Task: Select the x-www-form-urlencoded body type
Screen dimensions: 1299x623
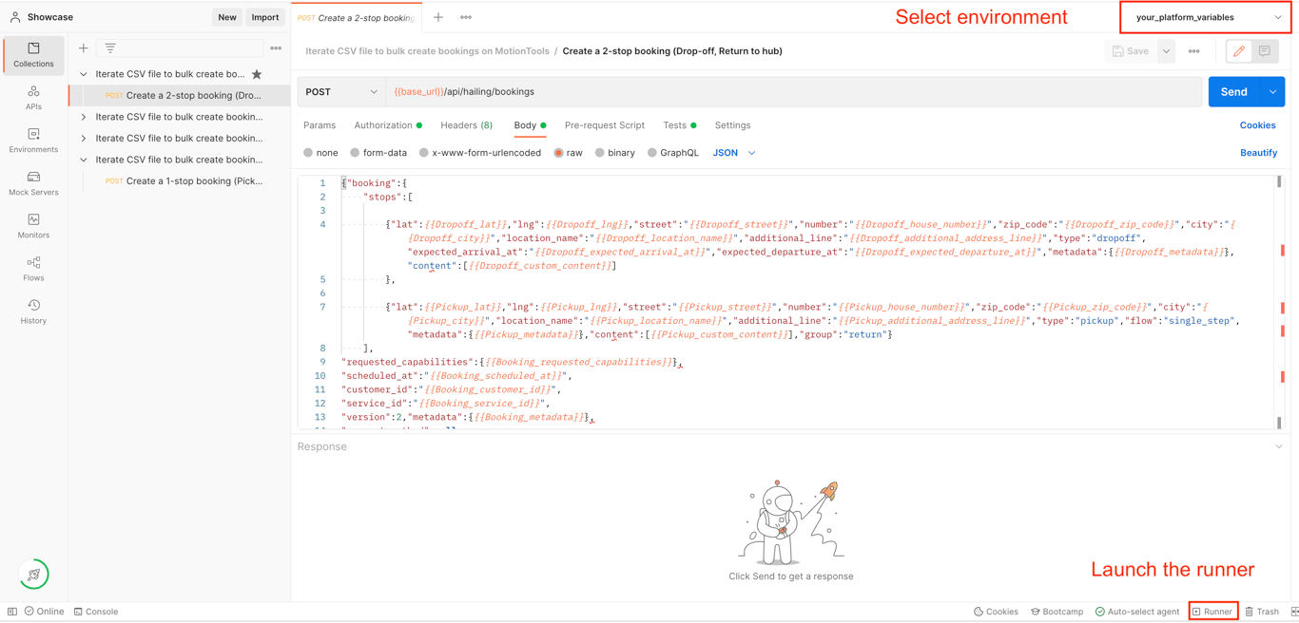Action: (424, 153)
